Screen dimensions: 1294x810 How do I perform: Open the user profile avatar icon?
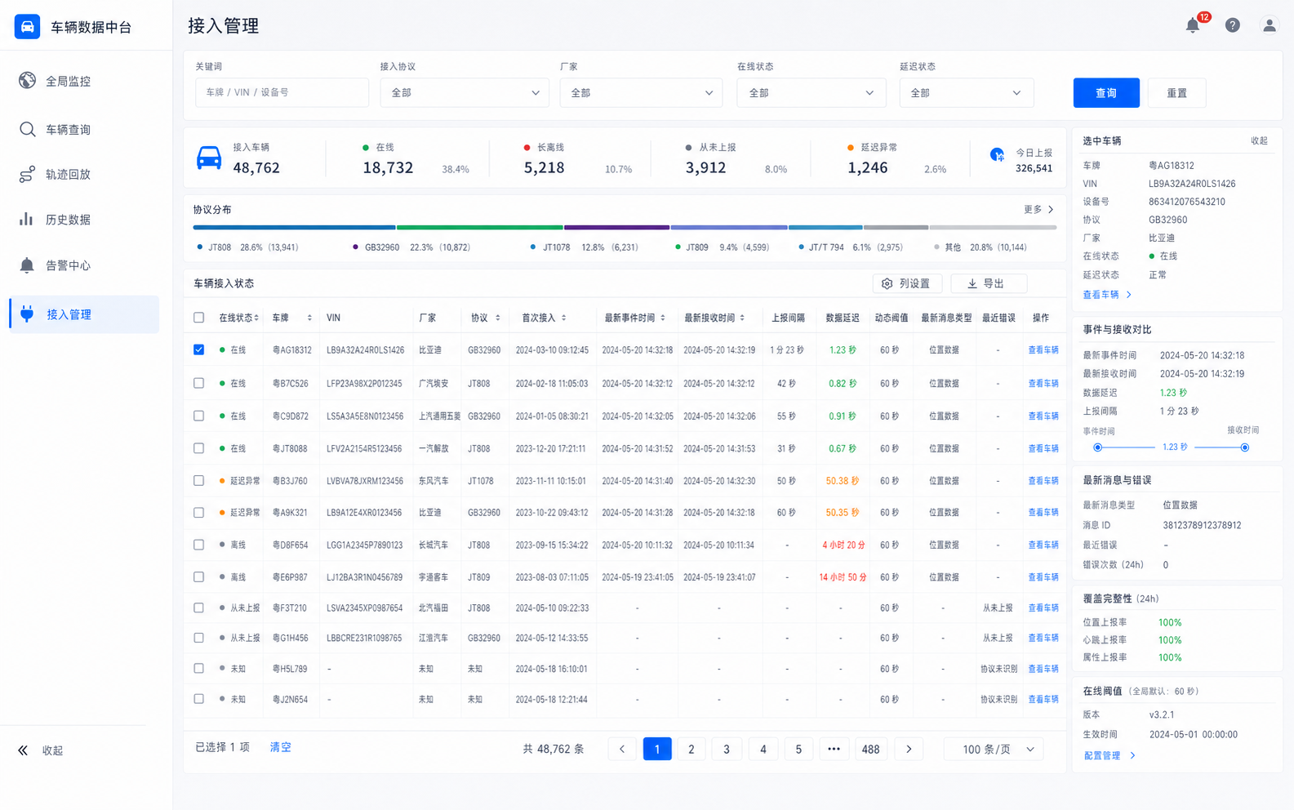tap(1269, 25)
